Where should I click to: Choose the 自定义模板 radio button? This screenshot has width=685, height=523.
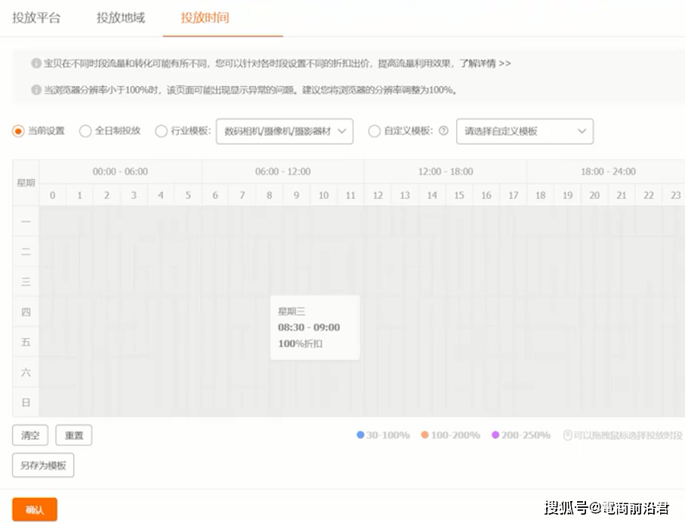[375, 132]
